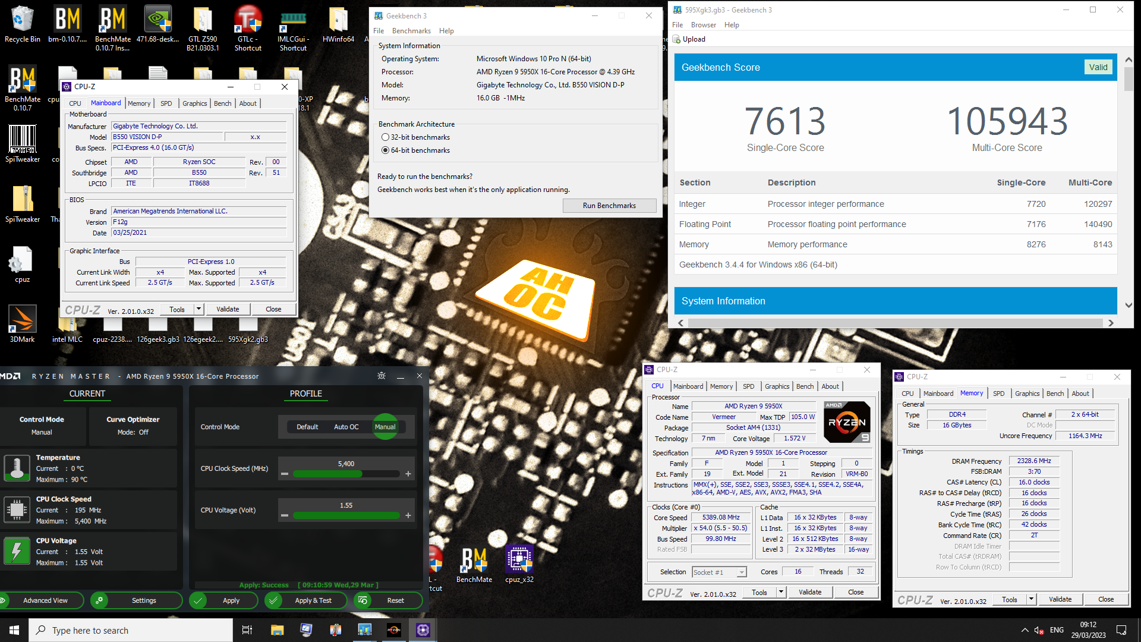Show hidden system tray icons
Image resolution: width=1141 pixels, height=642 pixels.
(x=1025, y=630)
